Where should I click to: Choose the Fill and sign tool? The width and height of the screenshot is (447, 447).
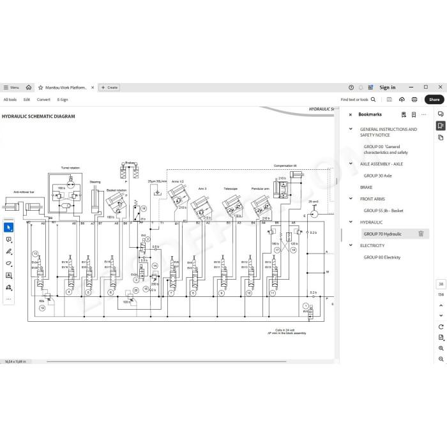coord(8,287)
